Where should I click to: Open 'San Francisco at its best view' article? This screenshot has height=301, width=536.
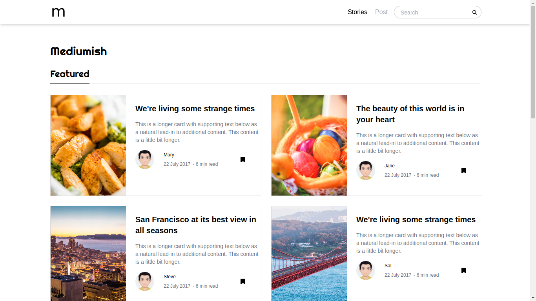click(196, 225)
